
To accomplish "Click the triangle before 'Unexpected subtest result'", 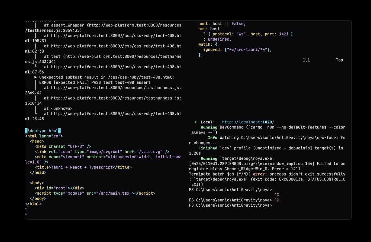I will click(36, 77).
